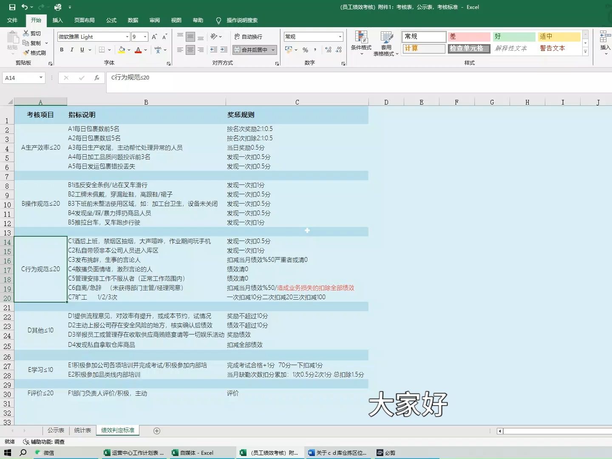Apply percent style

pos(305,50)
